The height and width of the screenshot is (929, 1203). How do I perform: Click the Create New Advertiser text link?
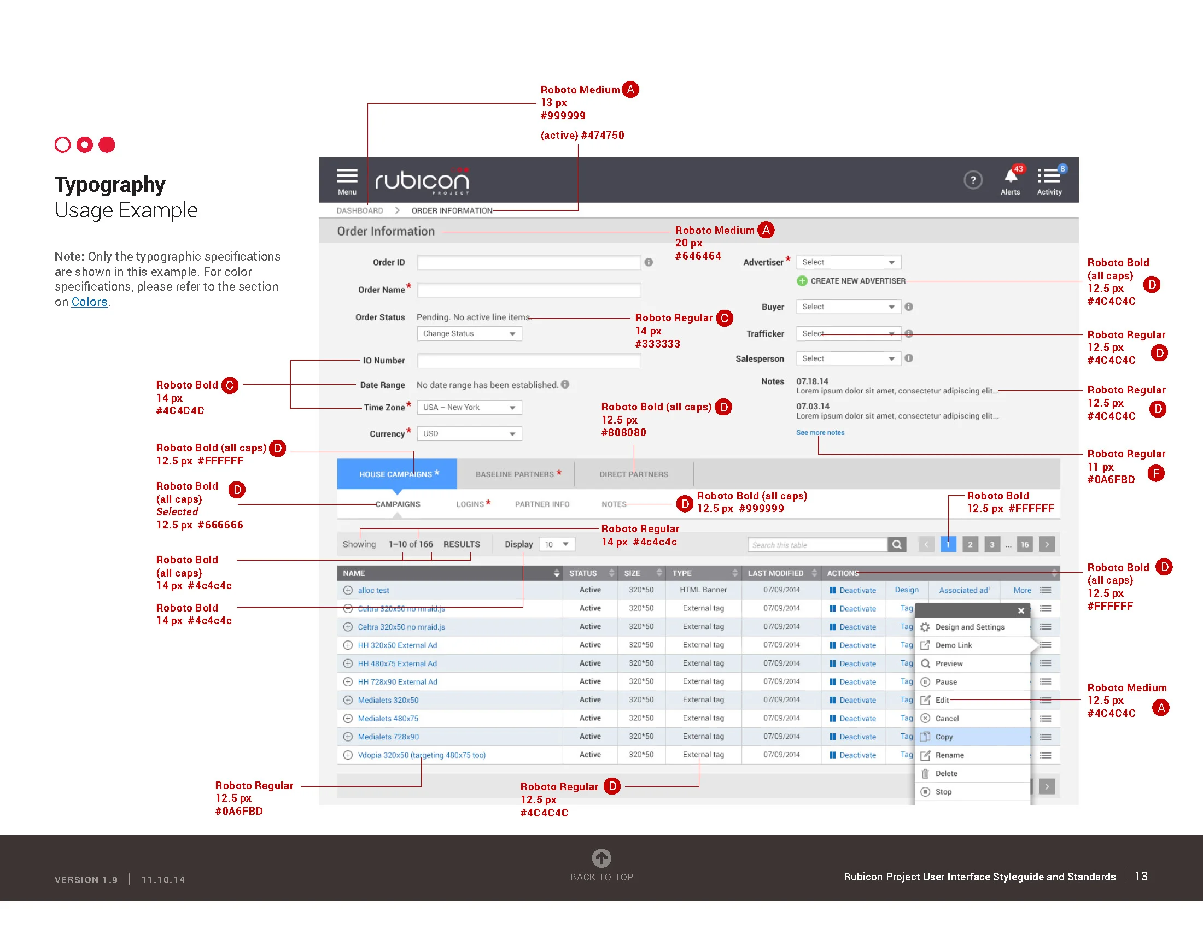click(857, 281)
